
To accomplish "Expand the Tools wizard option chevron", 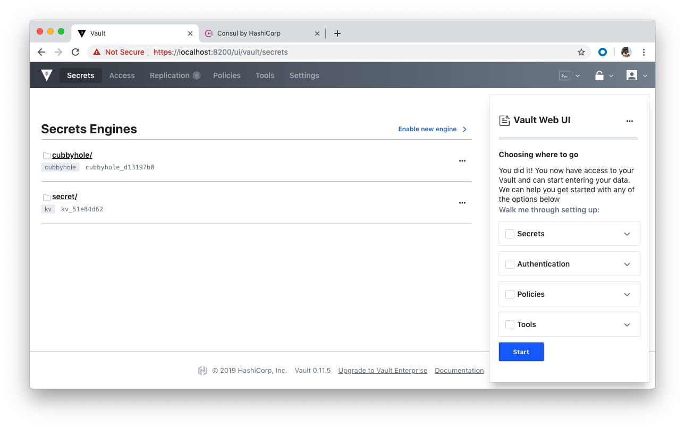I will (x=627, y=325).
